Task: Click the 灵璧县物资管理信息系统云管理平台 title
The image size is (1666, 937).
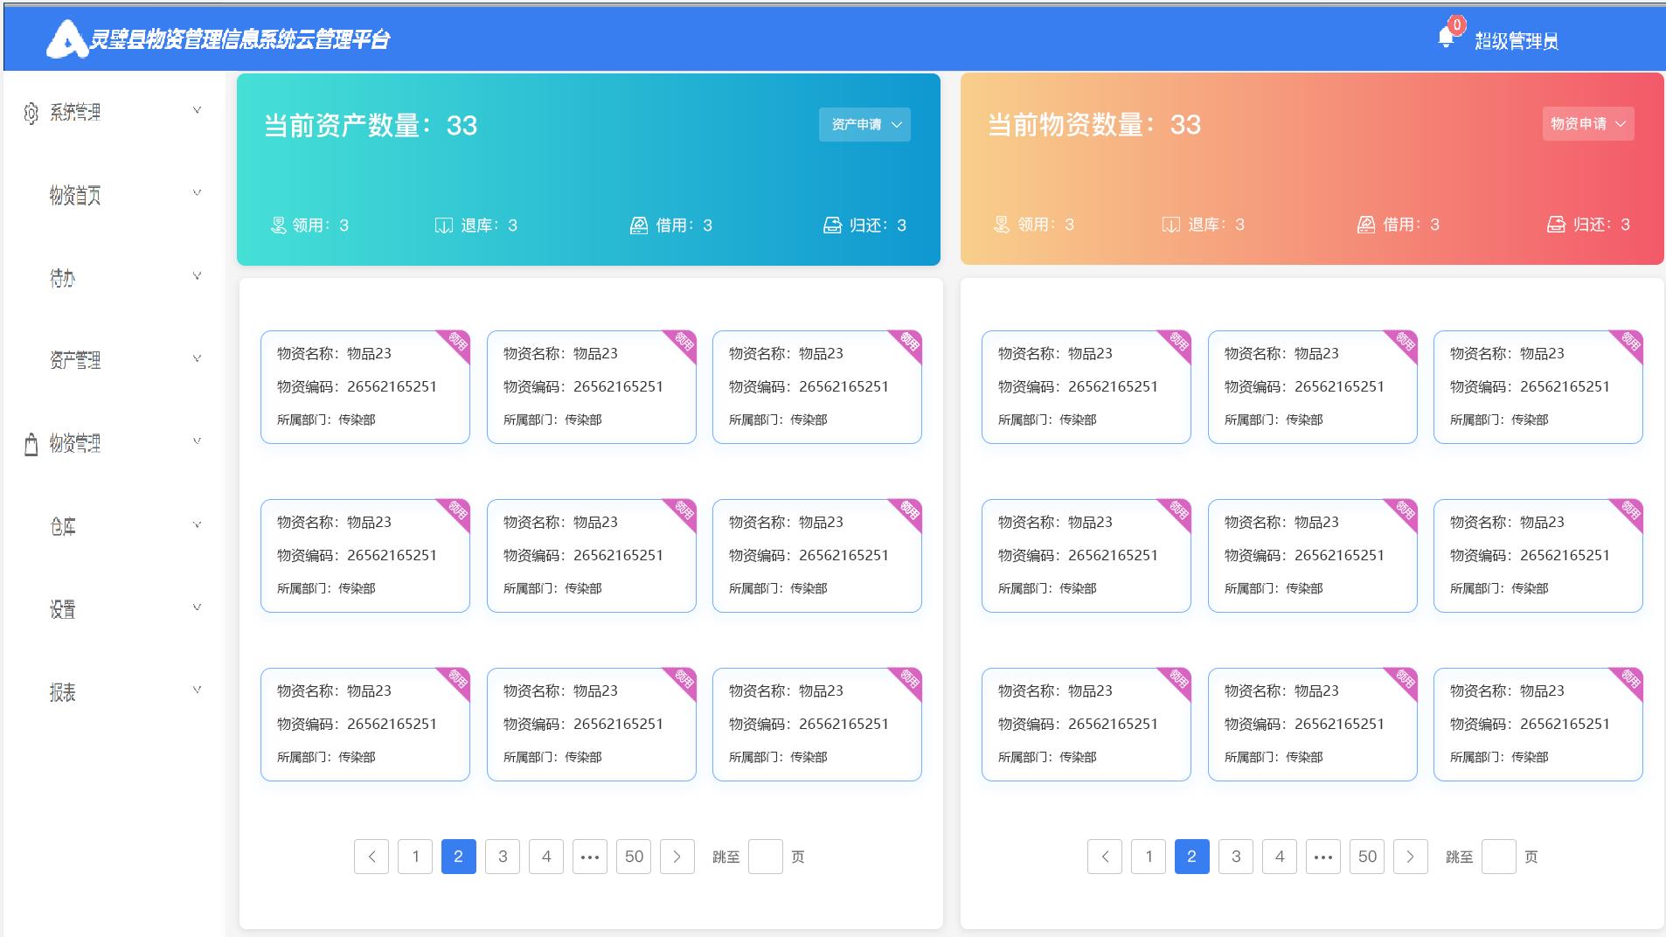Action: (x=240, y=39)
